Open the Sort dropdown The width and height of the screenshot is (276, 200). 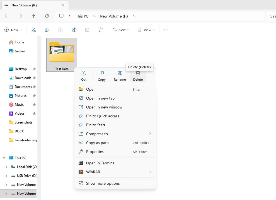pyautogui.click(x=121, y=30)
